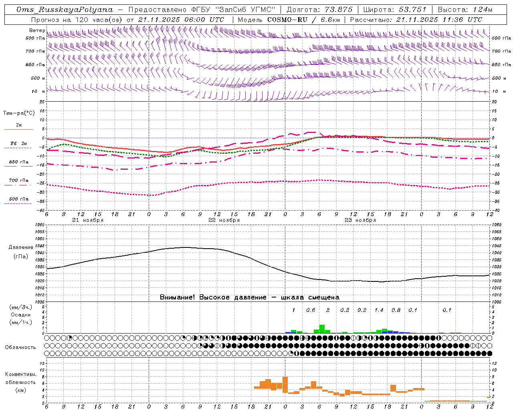Click the 23 ноября date label
The height and width of the screenshot is (410, 513).
pos(360,220)
